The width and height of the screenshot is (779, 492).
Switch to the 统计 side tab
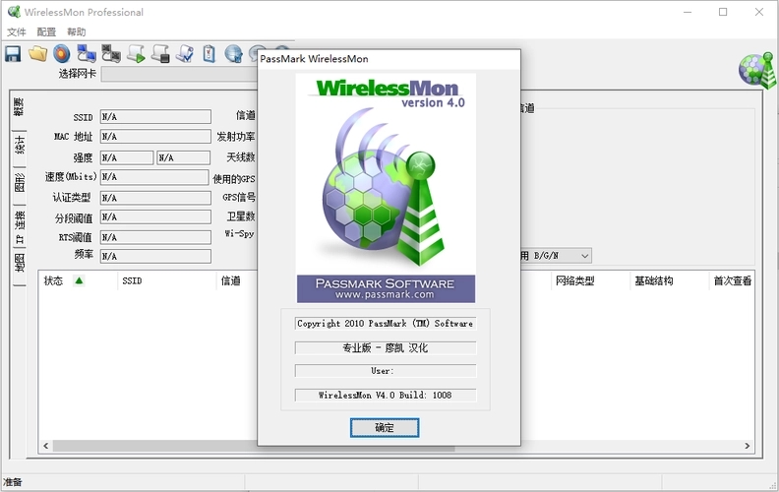click(19, 145)
